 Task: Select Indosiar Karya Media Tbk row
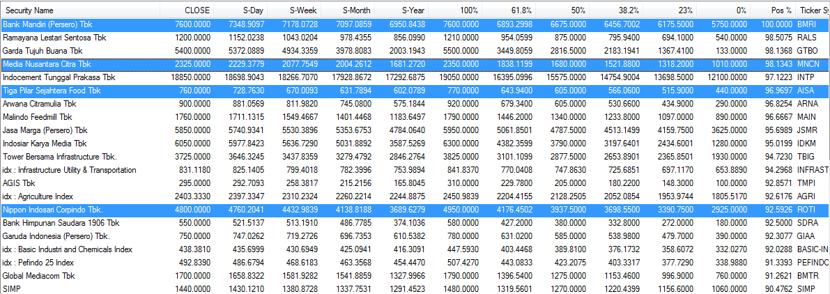click(x=415, y=144)
